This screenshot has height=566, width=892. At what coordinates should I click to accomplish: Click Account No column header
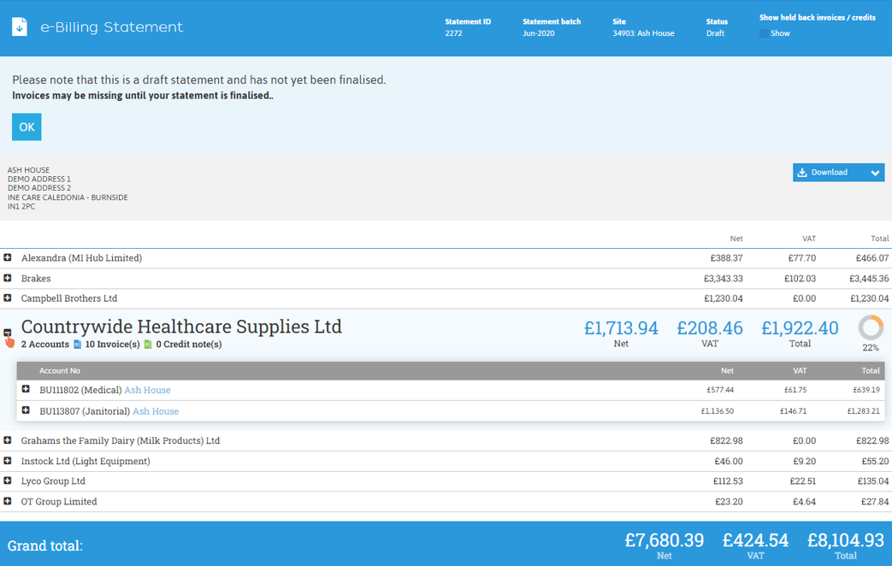pos(60,371)
